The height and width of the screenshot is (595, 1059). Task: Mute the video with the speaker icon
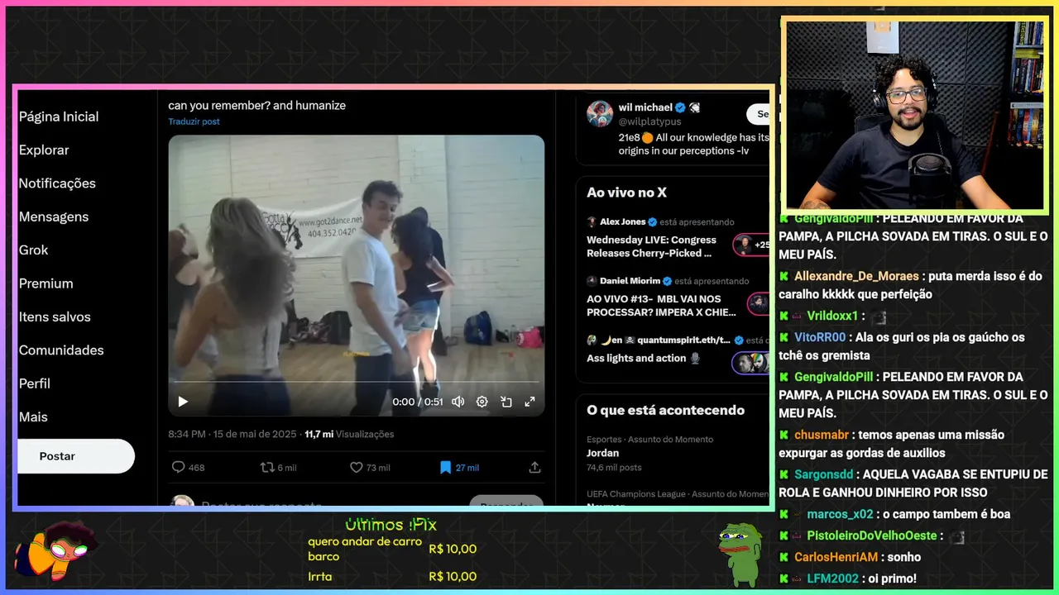[458, 402]
